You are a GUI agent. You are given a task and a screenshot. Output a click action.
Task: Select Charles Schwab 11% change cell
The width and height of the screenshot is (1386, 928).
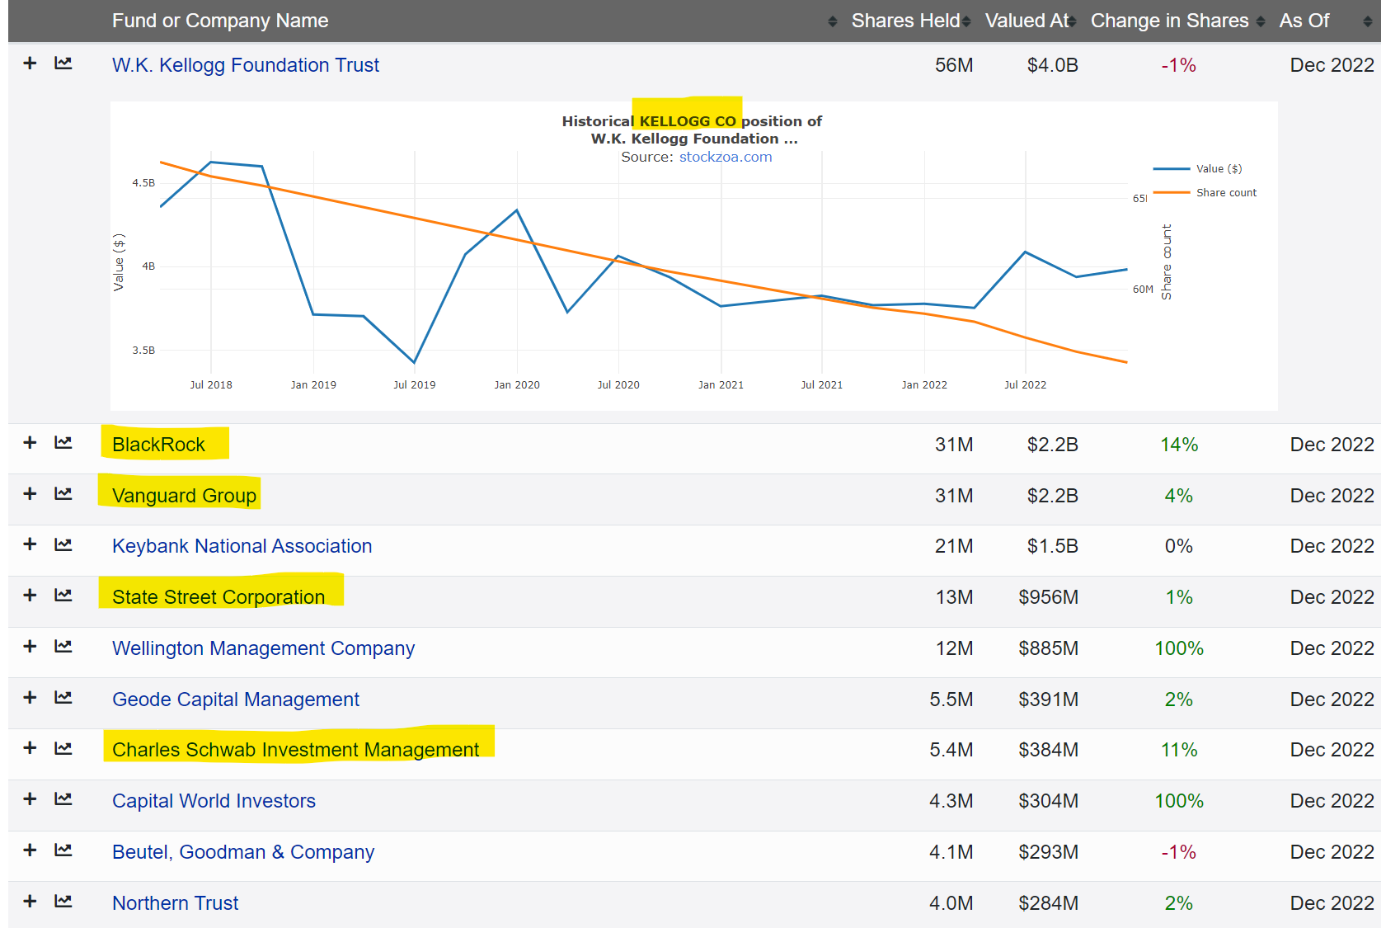coord(1179,750)
